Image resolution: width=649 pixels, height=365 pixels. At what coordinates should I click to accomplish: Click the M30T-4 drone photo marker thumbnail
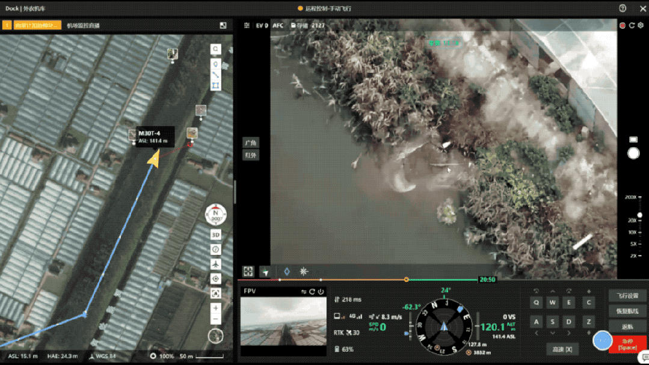[132, 135]
